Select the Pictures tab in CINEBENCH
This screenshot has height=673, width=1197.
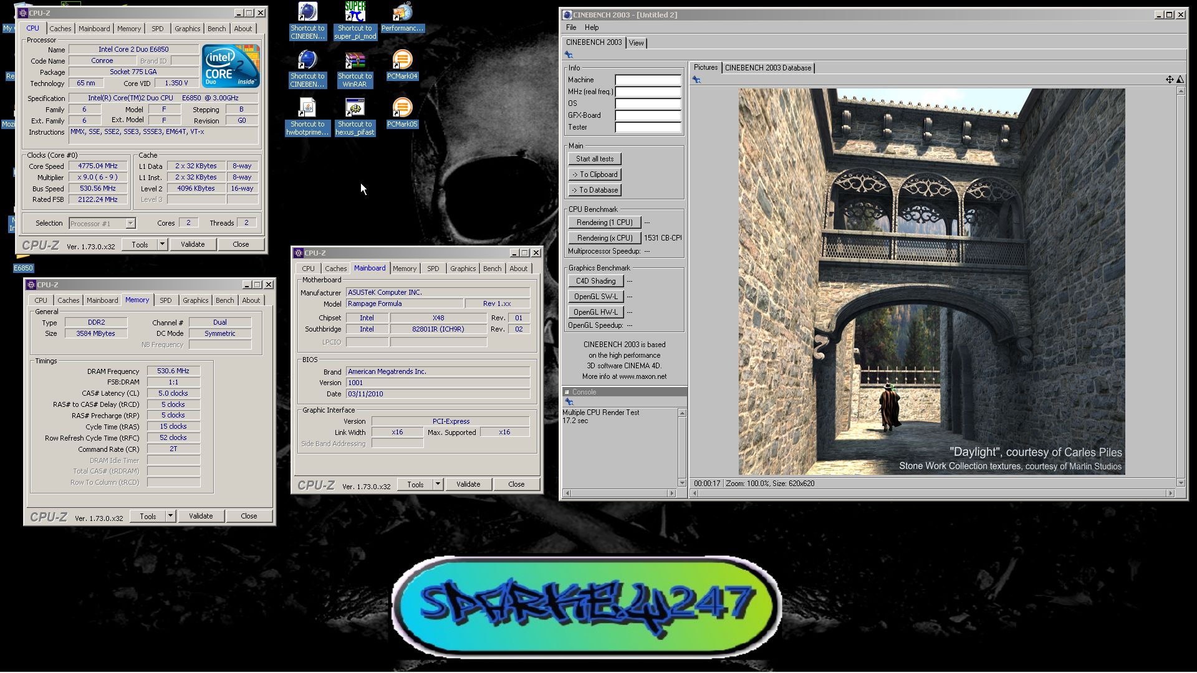point(706,67)
